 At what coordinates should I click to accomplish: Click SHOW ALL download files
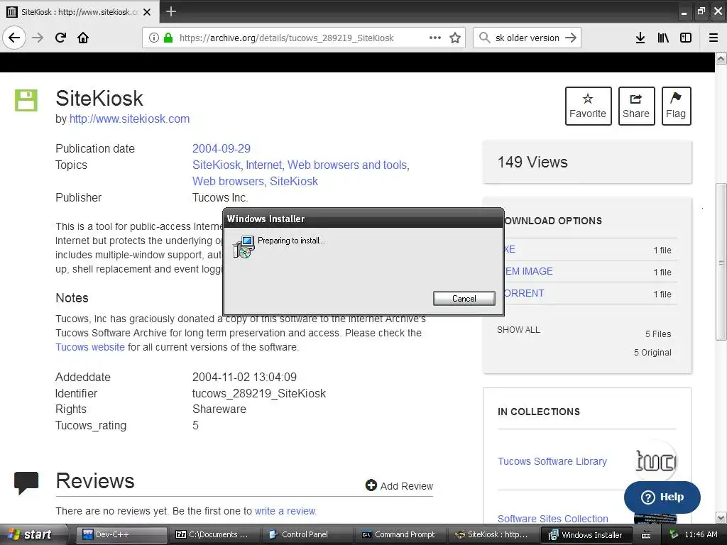tap(518, 330)
